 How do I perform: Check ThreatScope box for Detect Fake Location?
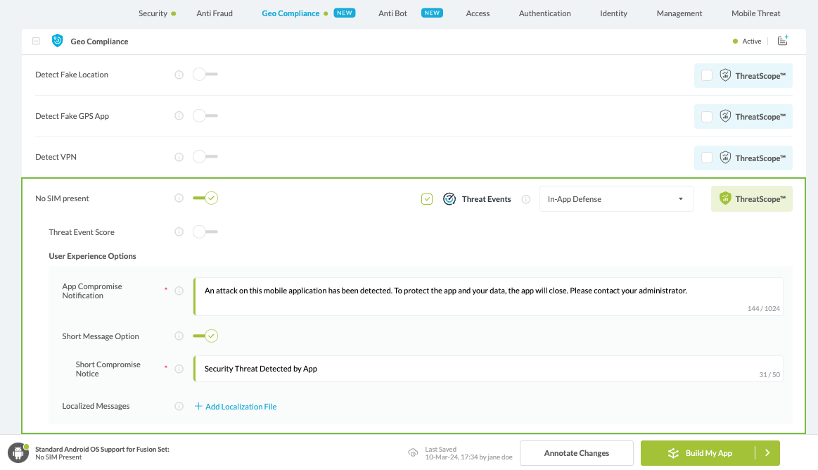[707, 76]
